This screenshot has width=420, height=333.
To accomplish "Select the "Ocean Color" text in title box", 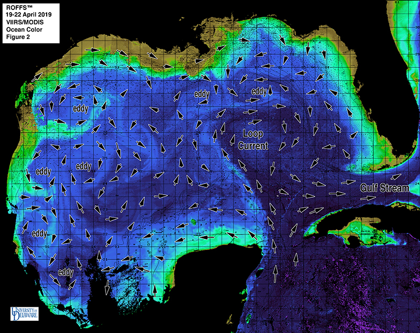I will pos(23,29).
